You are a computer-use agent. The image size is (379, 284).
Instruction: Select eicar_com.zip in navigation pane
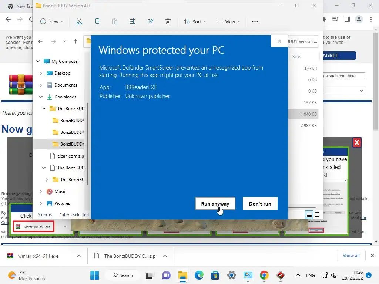[x=70, y=156]
